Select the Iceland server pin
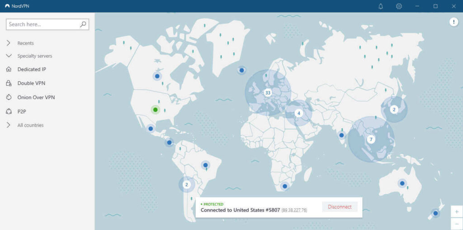This screenshot has width=463, height=230. click(241, 70)
